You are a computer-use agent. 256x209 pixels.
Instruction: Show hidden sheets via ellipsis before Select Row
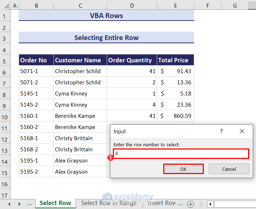click(x=30, y=204)
